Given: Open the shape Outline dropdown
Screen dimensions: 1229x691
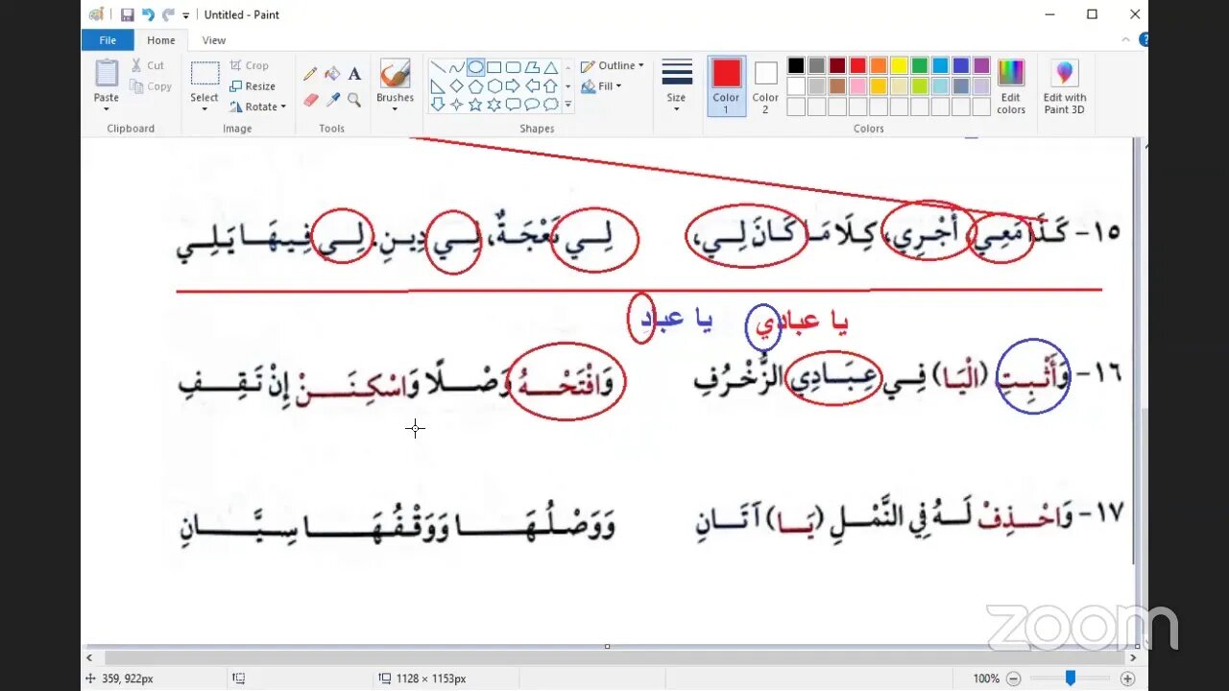Looking at the screenshot, I should point(612,65).
